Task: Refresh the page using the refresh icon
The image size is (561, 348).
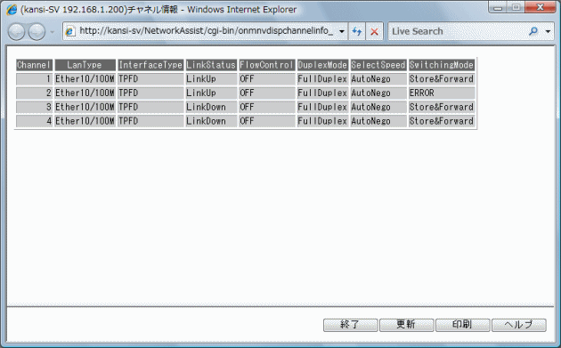Action: (357, 31)
